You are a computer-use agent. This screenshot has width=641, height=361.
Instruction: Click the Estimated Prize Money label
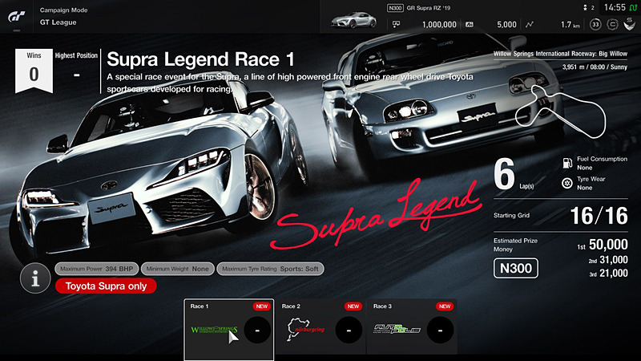(515, 245)
